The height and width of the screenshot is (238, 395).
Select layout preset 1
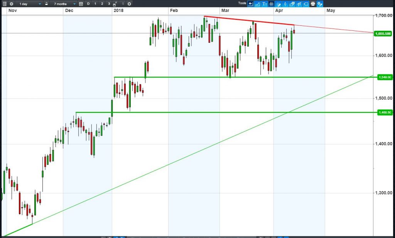pos(95,4)
